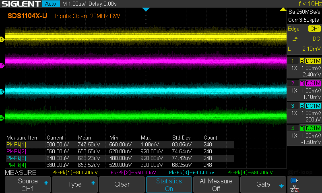Click the f < 10Hz frequency counter
Viewport: 322px width, 193px height.
coord(310,4)
